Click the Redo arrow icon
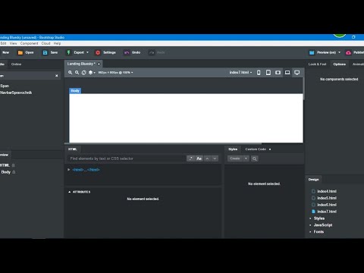 click(x=152, y=52)
